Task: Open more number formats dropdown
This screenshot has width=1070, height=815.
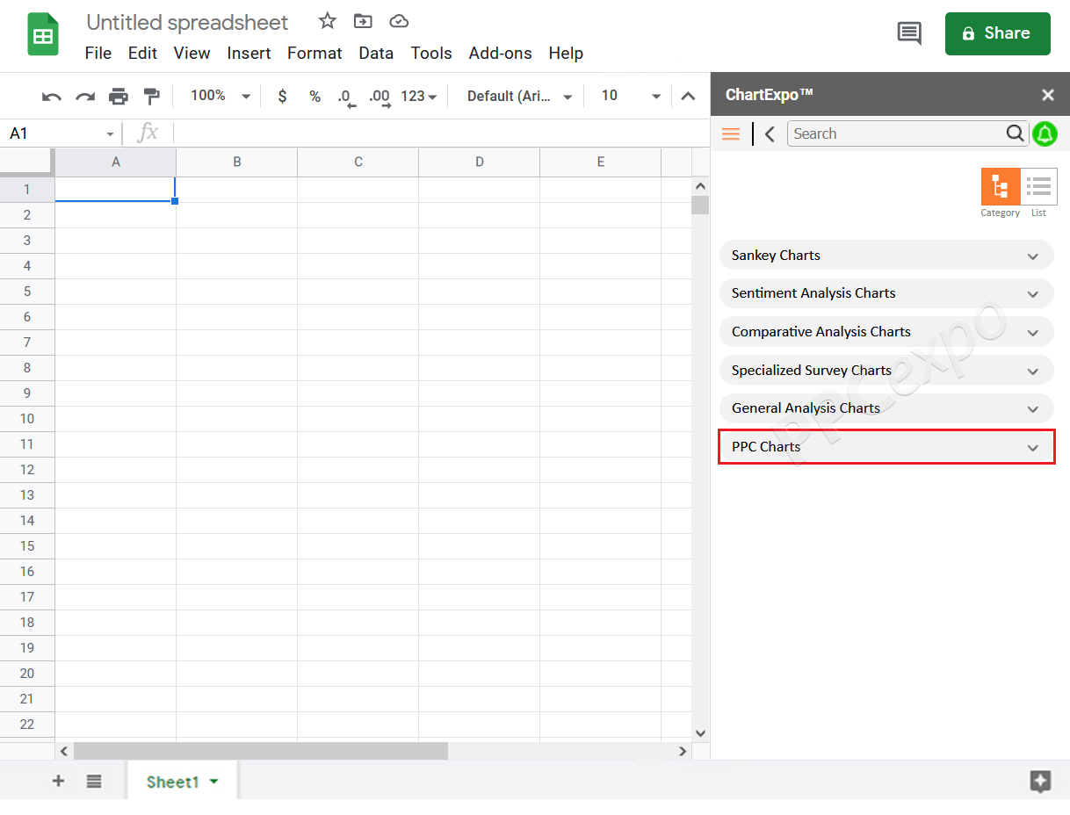Action: 419,97
